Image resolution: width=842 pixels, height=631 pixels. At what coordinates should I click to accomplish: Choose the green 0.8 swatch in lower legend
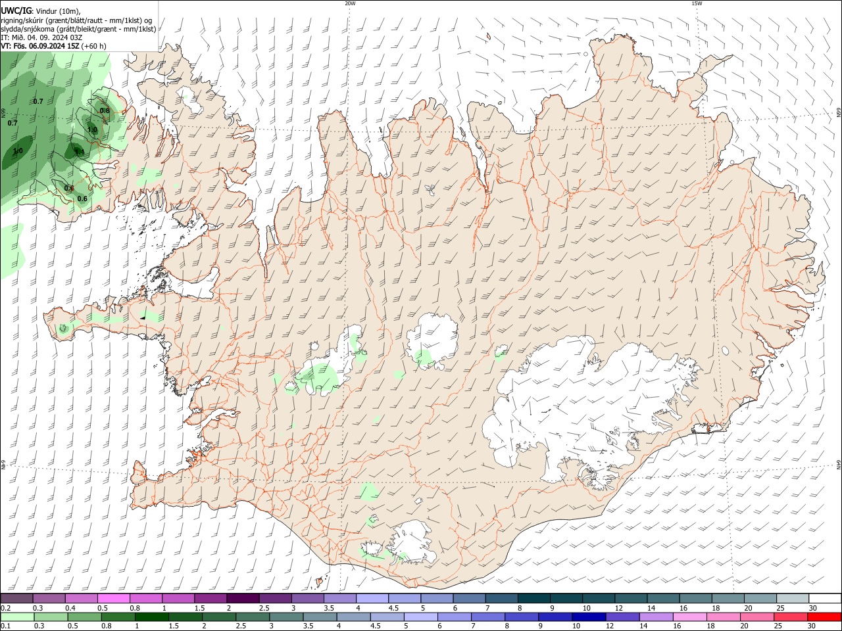pos(118,617)
